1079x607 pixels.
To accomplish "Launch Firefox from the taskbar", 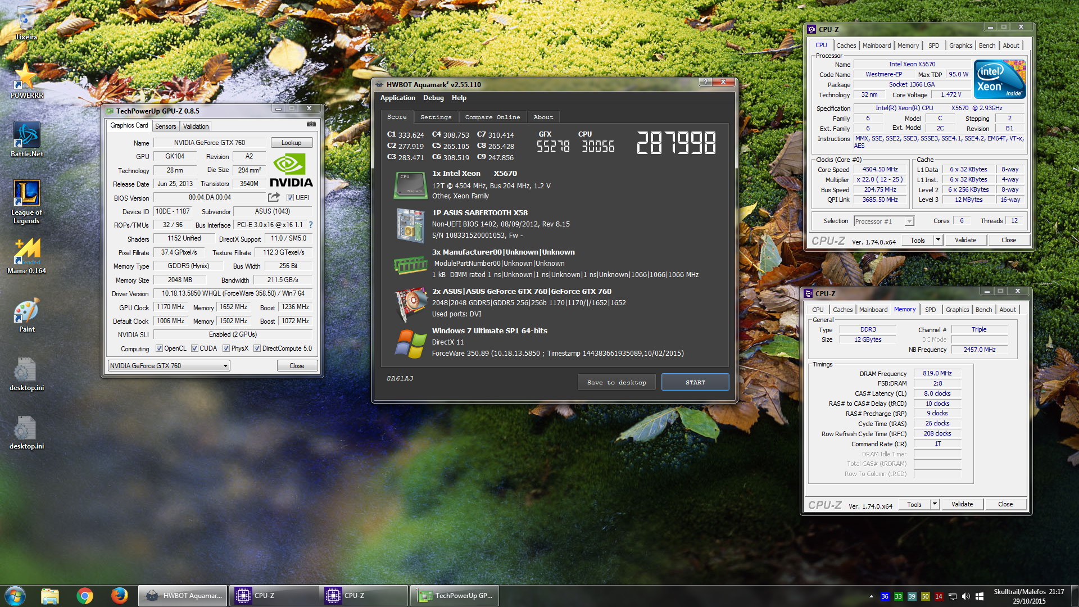I will coord(119,596).
